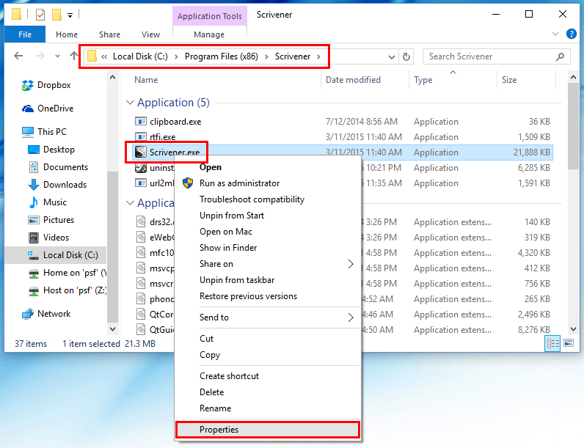Select Local Disk (C:) in sidebar

pos(56,255)
